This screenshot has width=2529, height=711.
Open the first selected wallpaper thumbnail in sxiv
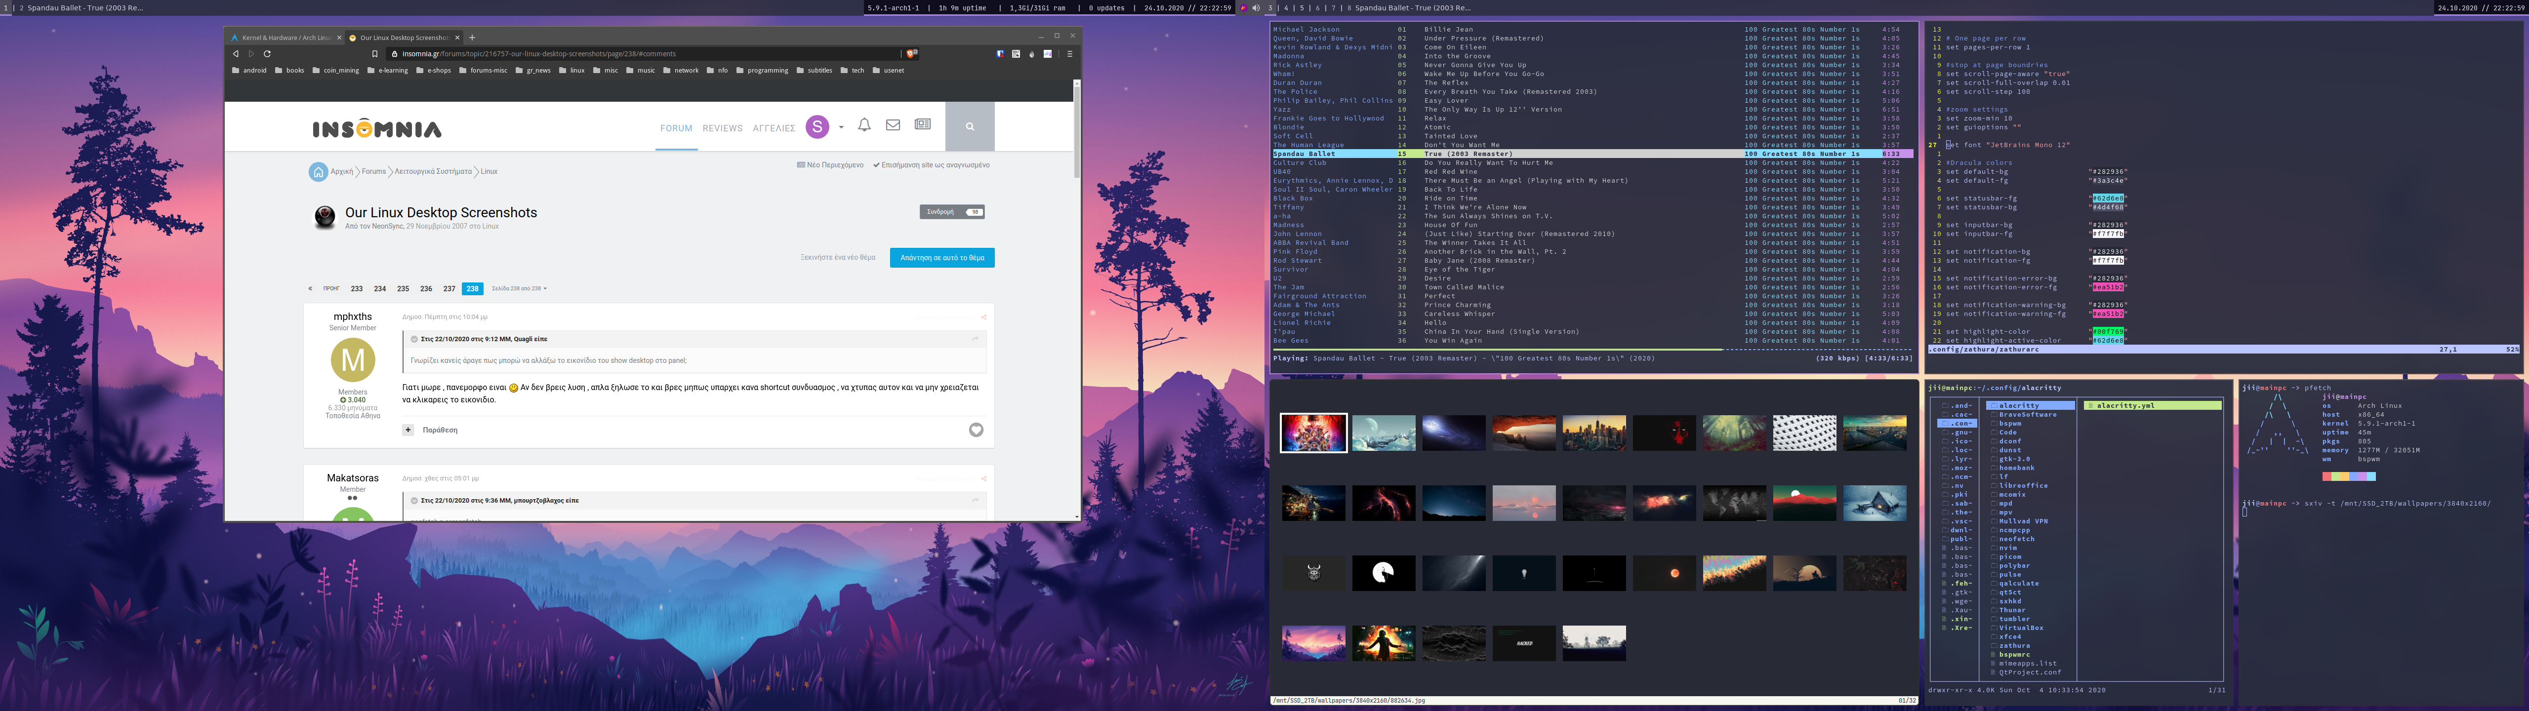[1313, 433]
